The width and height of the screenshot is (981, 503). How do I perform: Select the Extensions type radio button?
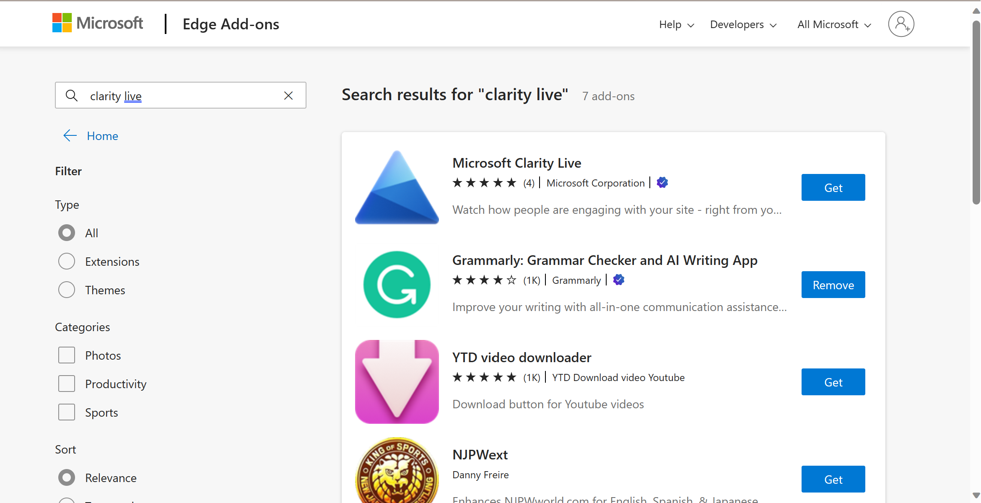click(66, 261)
